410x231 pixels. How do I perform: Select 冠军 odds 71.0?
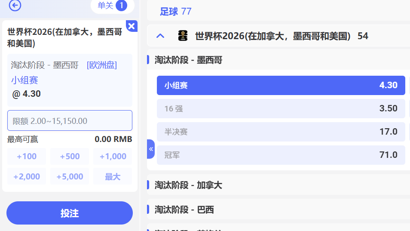click(281, 155)
